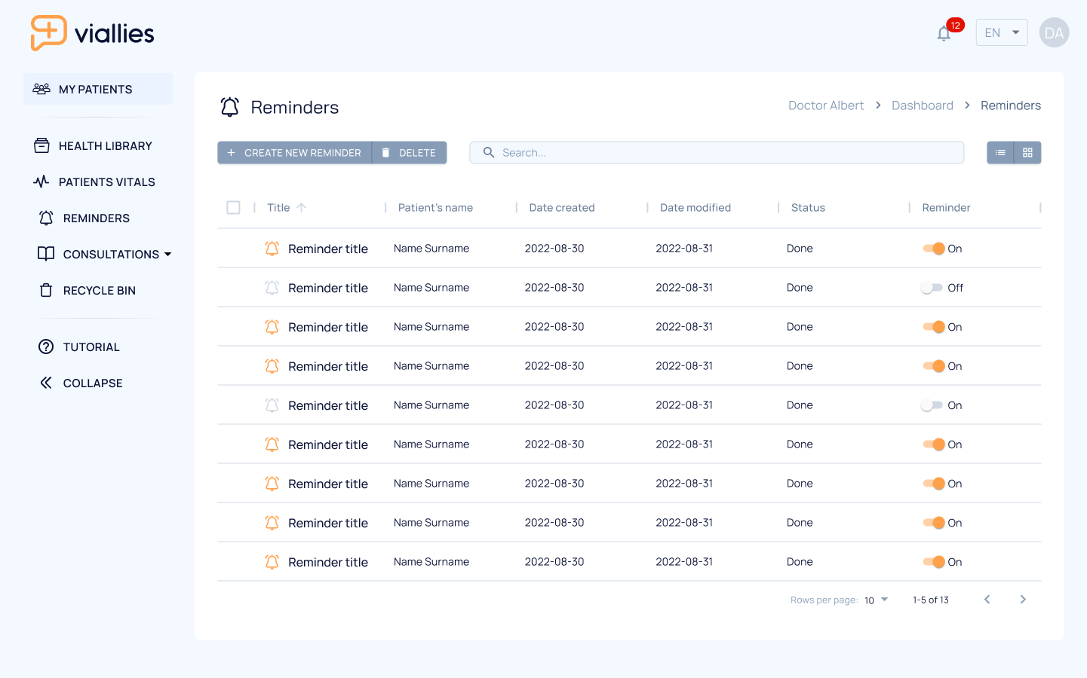Click the bell icon in the sixth reminder row
The height and width of the screenshot is (678, 1087).
click(x=272, y=444)
